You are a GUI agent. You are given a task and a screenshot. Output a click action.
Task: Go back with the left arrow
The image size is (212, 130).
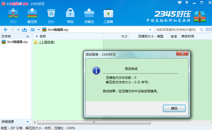click(6, 30)
